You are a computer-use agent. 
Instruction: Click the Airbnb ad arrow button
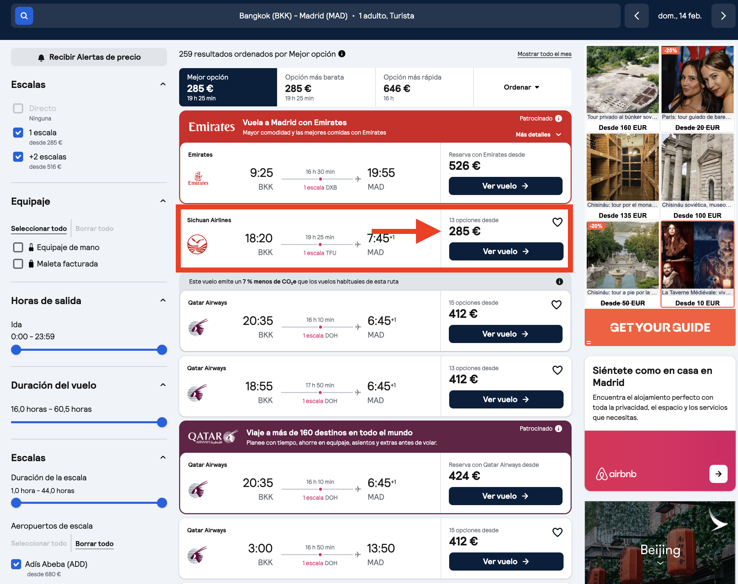pyautogui.click(x=718, y=474)
